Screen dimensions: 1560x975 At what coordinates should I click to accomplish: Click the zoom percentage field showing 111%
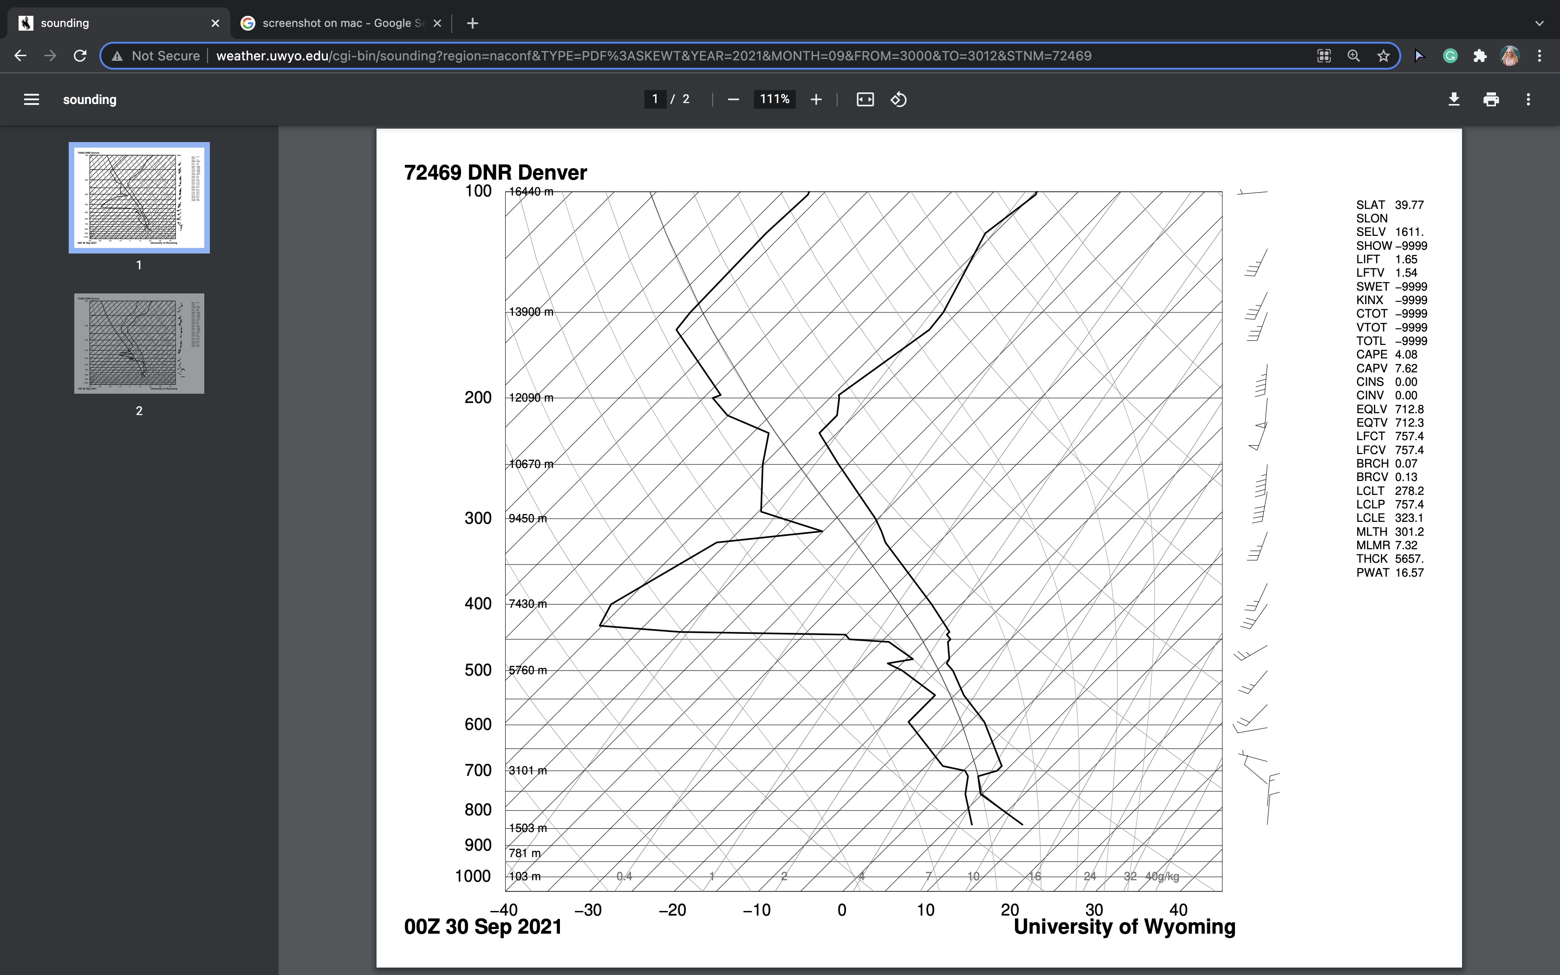point(774,99)
